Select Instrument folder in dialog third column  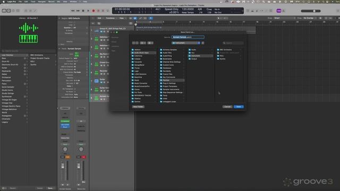tap(201, 56)
